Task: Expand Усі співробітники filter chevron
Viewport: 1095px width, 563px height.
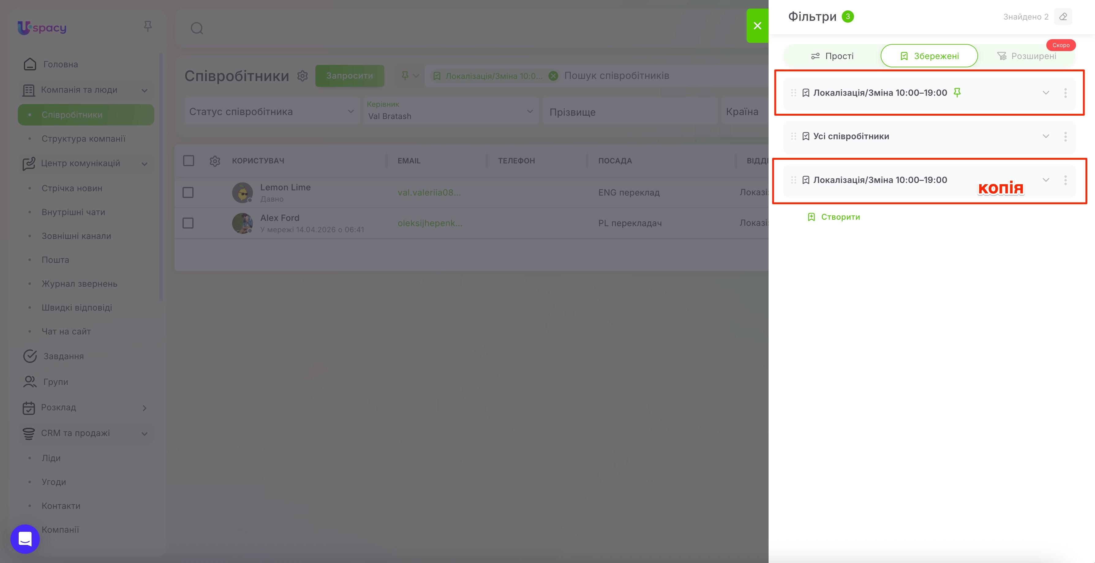Action: tap(1046, 136)
